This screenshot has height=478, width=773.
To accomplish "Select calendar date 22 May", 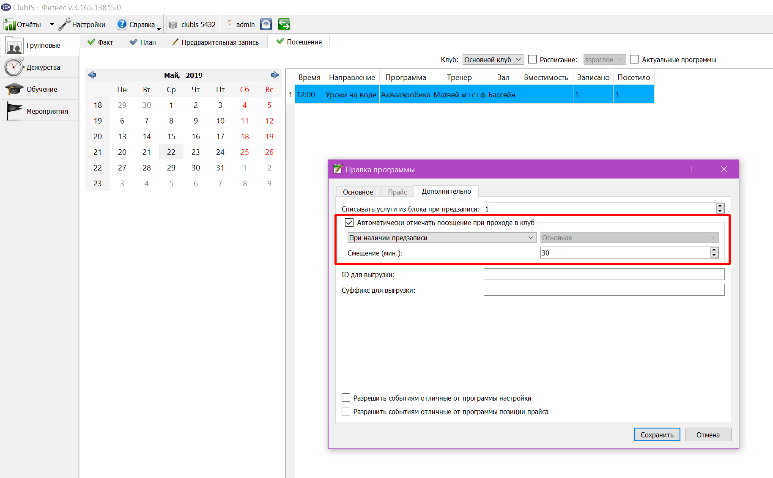I will 171,152.
